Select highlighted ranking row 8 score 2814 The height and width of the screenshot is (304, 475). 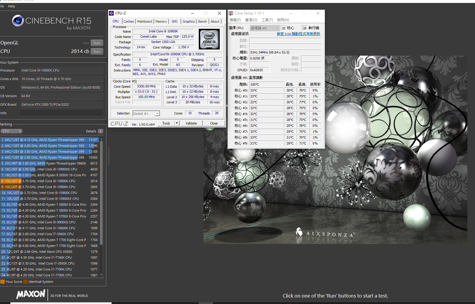49,181
